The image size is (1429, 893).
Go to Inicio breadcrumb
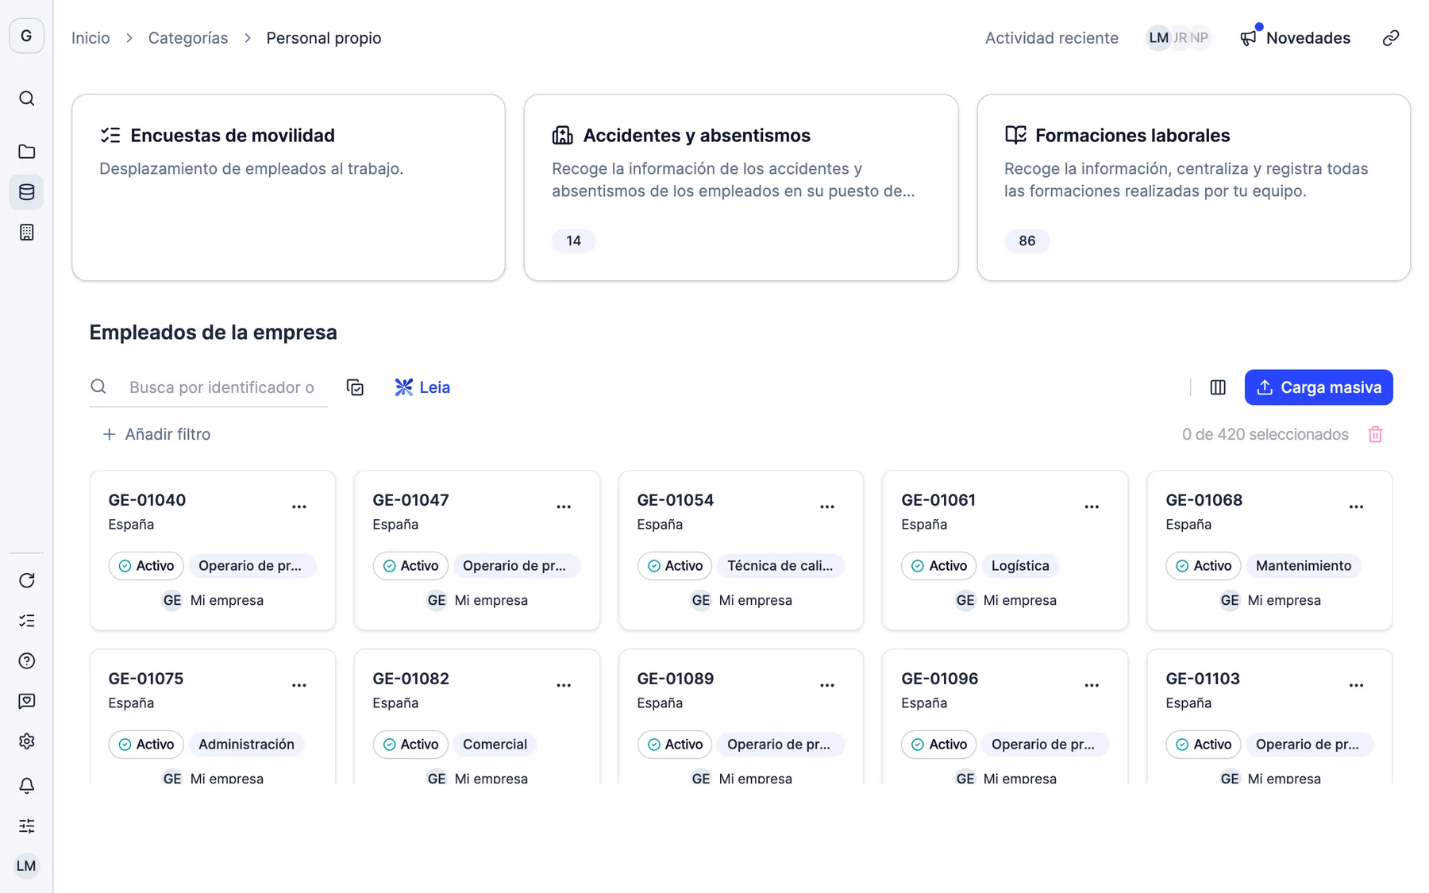click(x=91, y=38)
